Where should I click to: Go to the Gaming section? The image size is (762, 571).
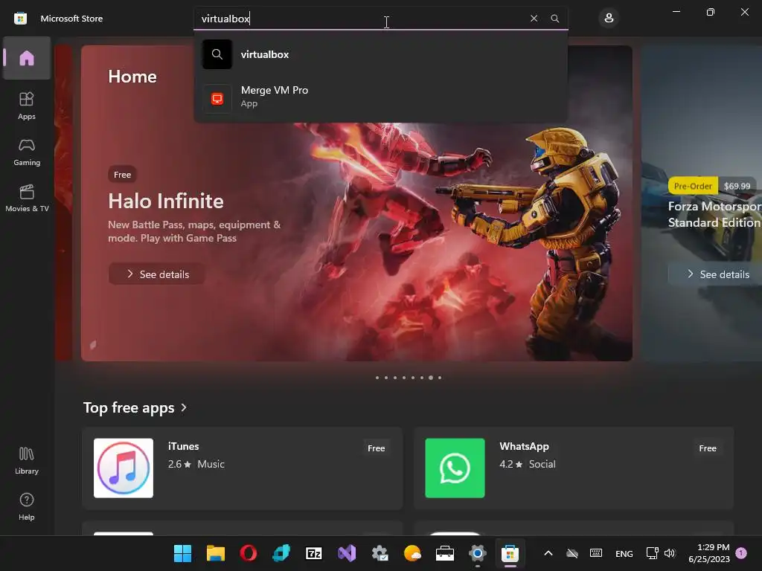coord(27,152)
